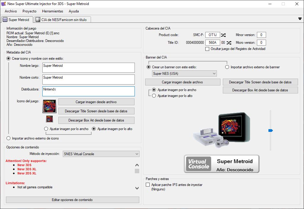304x209 pixels.
Task: Select 'Importar archivo externo de banner'
Action: (x=252, y=67)
